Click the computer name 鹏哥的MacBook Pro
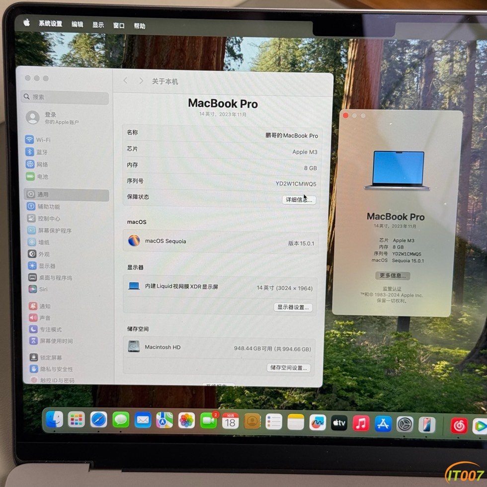Viewport: 487px width, 487px height. pos(292,136)
